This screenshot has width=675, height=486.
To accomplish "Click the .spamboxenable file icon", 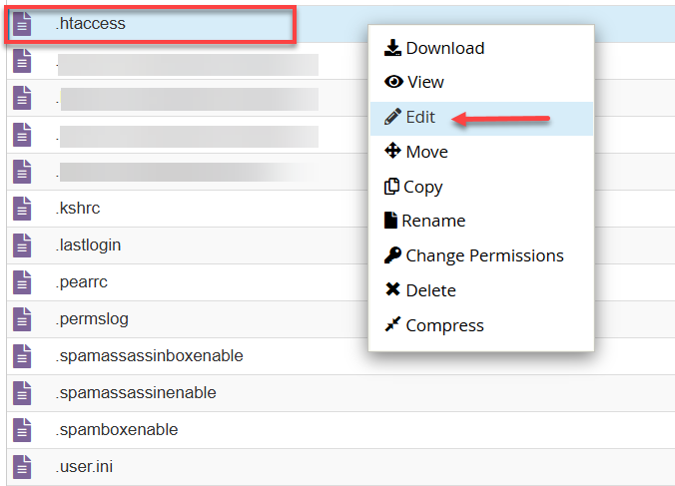I will click(22, 430).
